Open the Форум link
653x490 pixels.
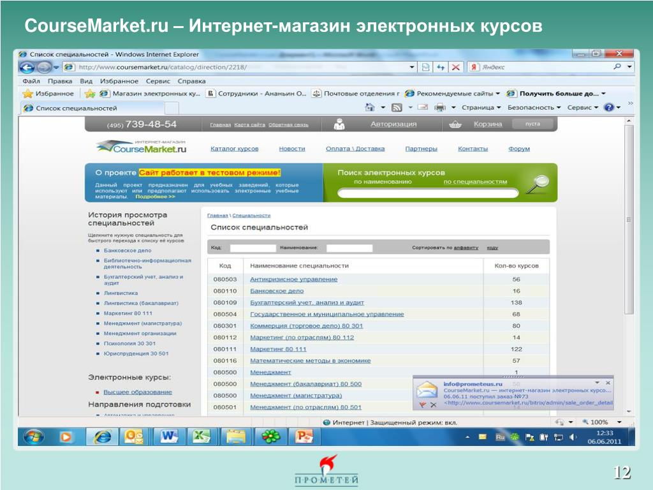pyautogui.click(x=519, y=149)
